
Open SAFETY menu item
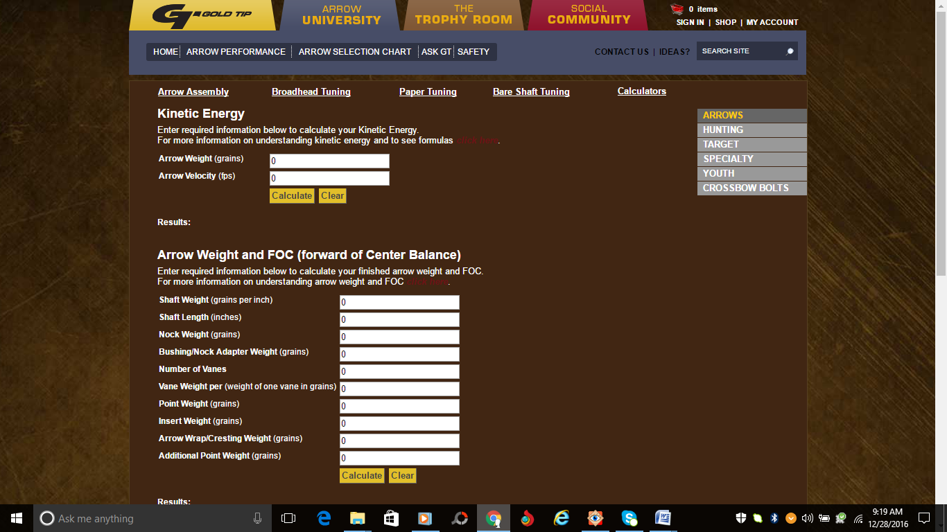(x=473, y=52)
